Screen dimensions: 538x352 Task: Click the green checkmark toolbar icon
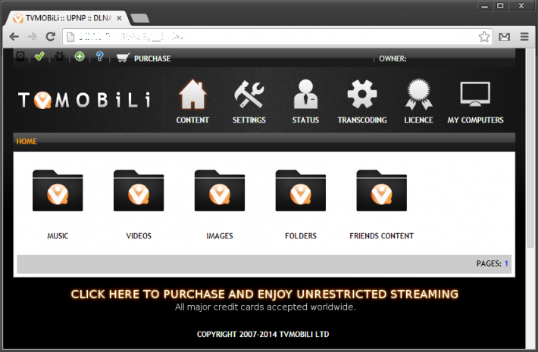(x=39, y=56)
